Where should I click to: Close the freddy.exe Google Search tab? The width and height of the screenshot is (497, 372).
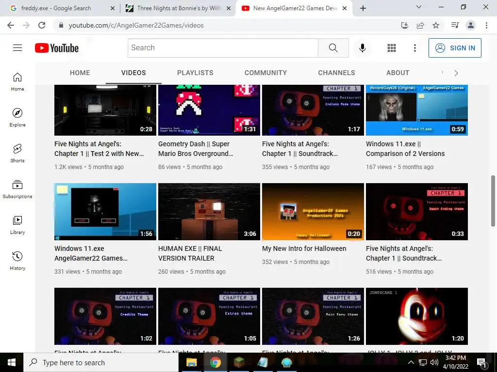coord(113,8)
